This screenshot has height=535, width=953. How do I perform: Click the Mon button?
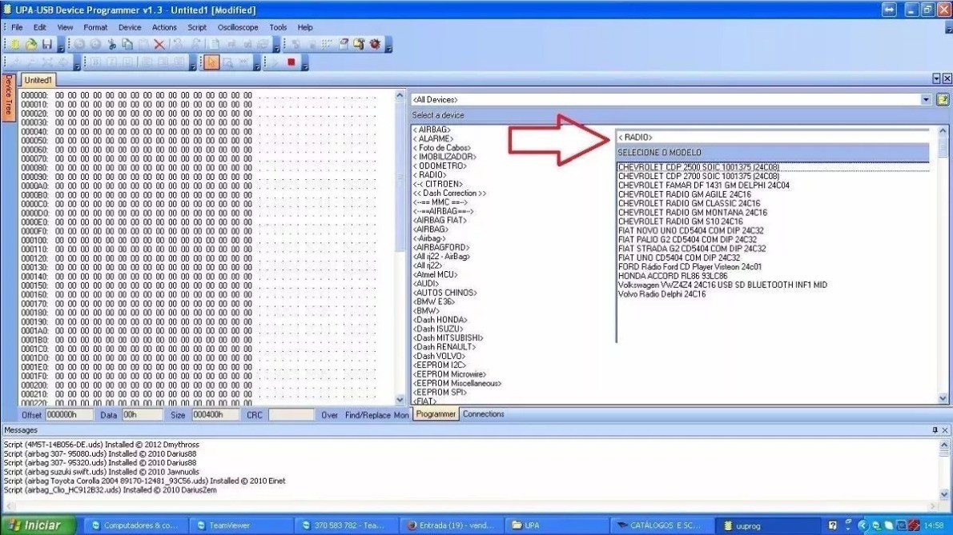pyautogui.click(x=401, y=415)
